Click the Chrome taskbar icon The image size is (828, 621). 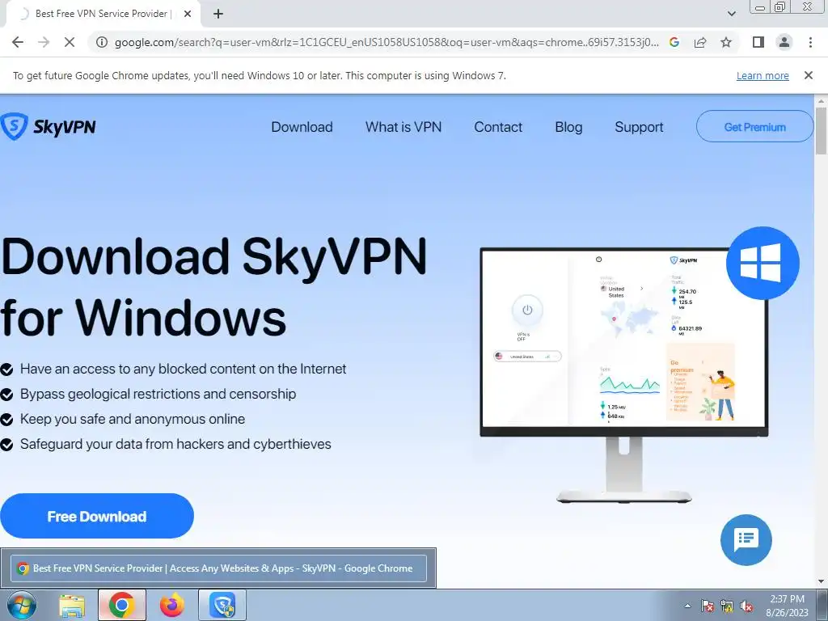pos(121,605)
